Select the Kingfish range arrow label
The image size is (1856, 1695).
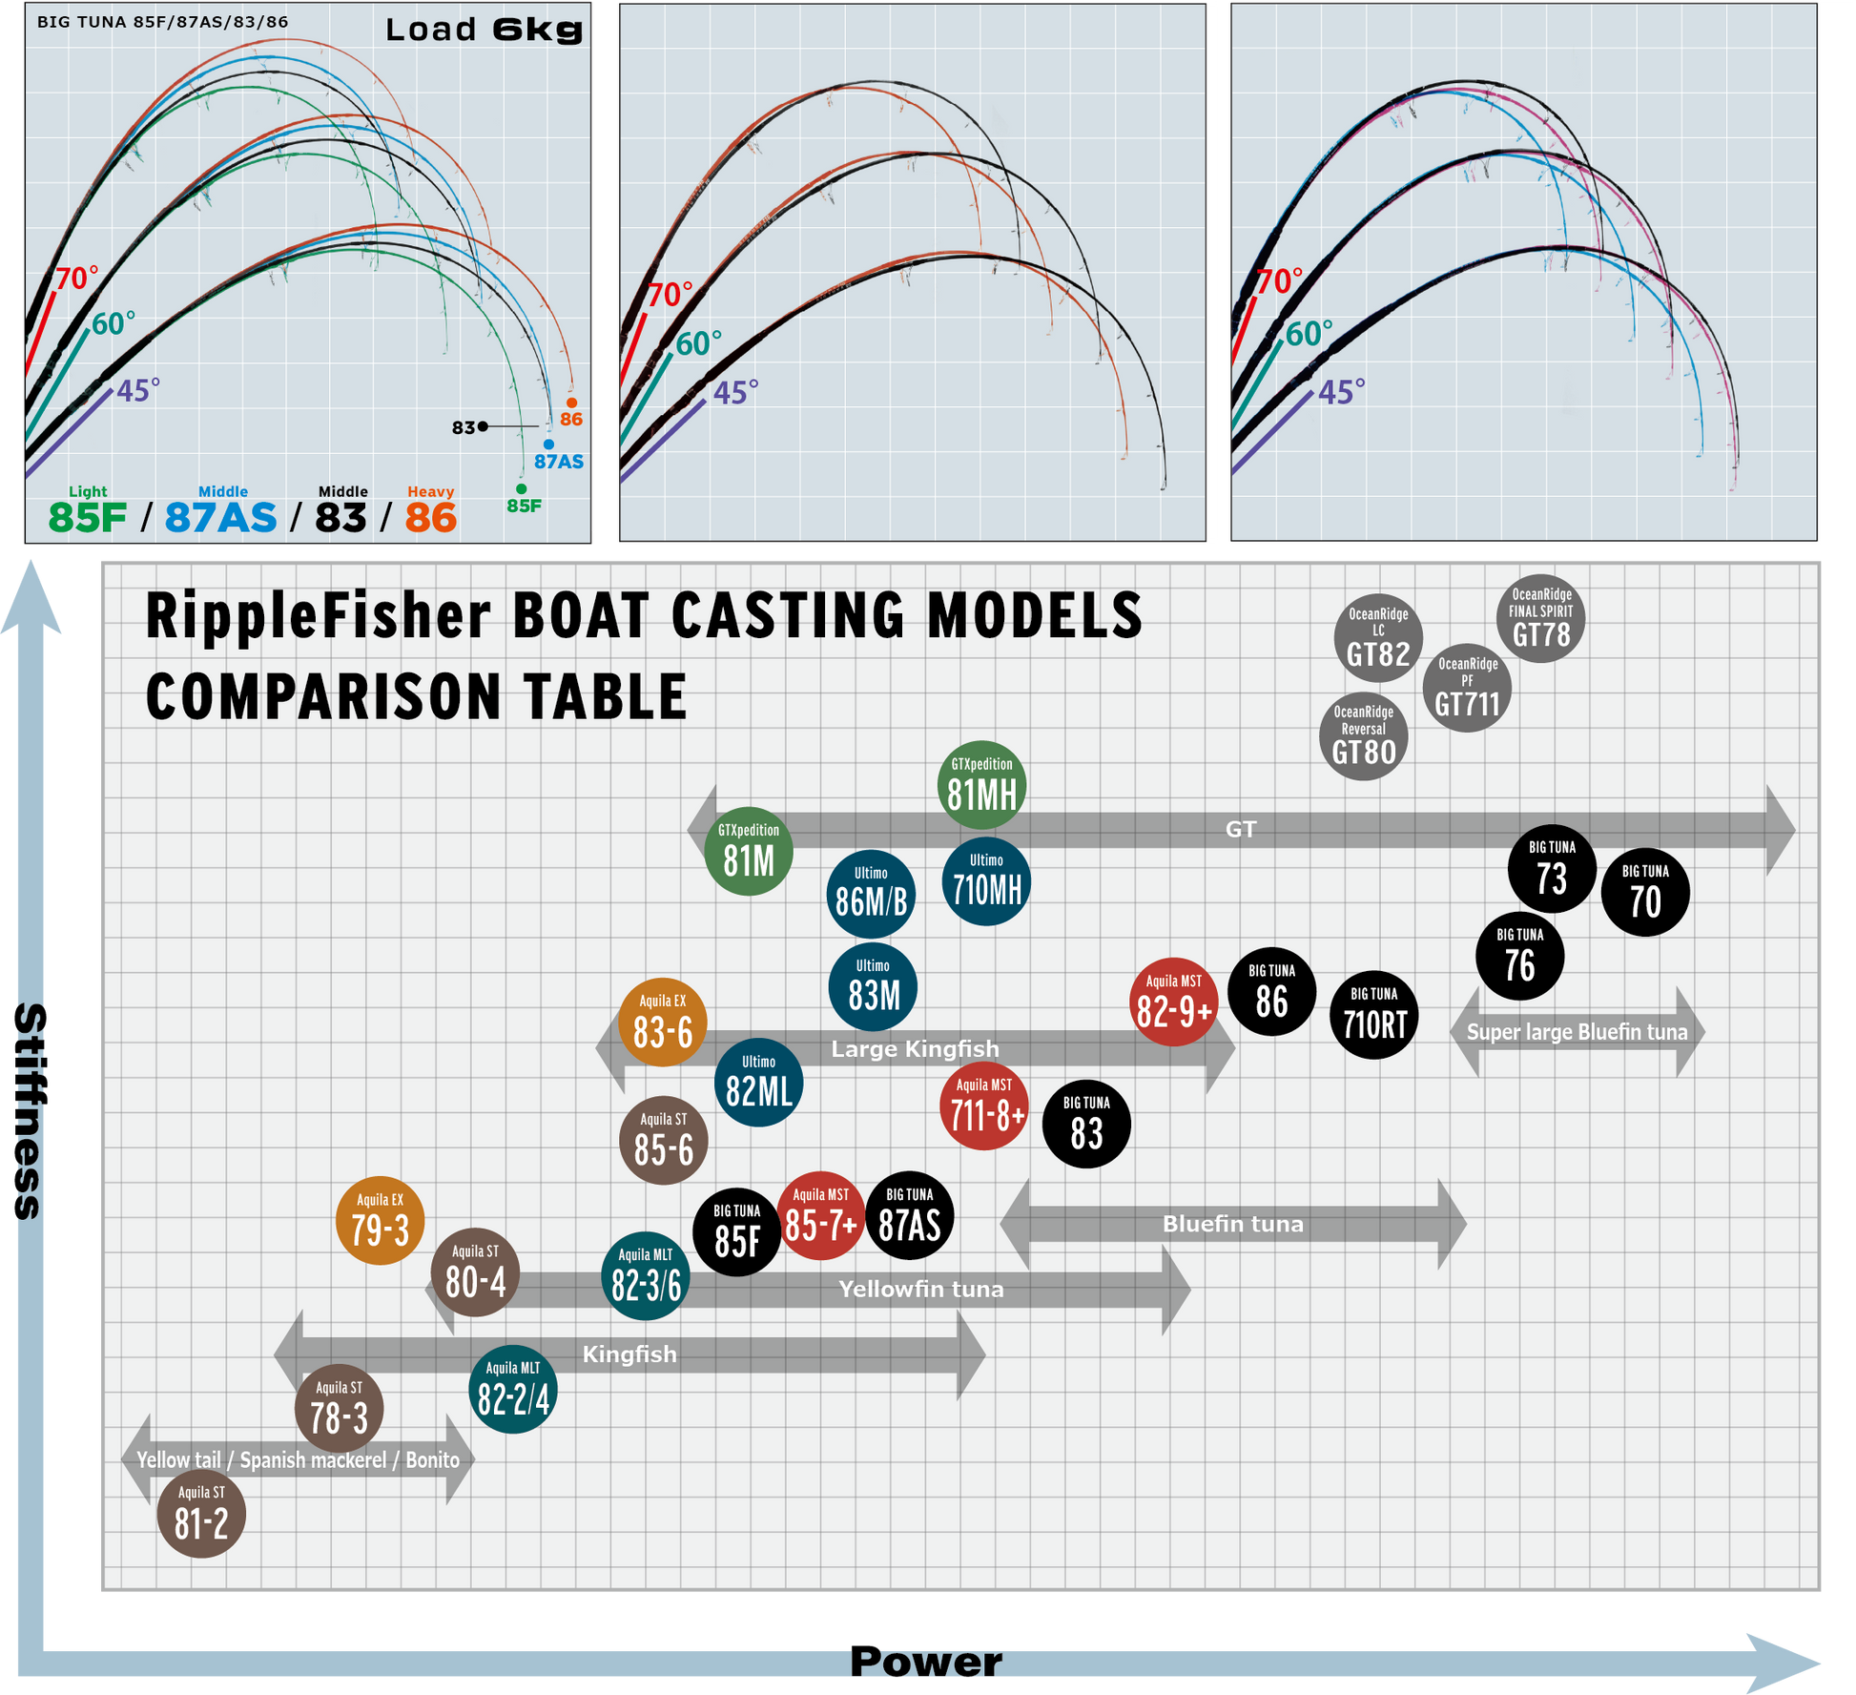629,1354
